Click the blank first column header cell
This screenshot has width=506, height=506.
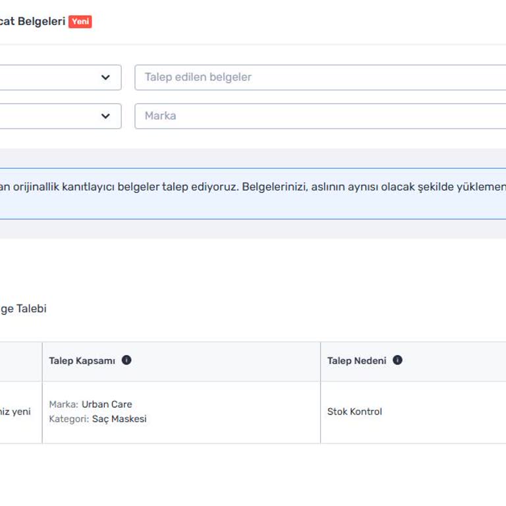[x=20, y=361]
